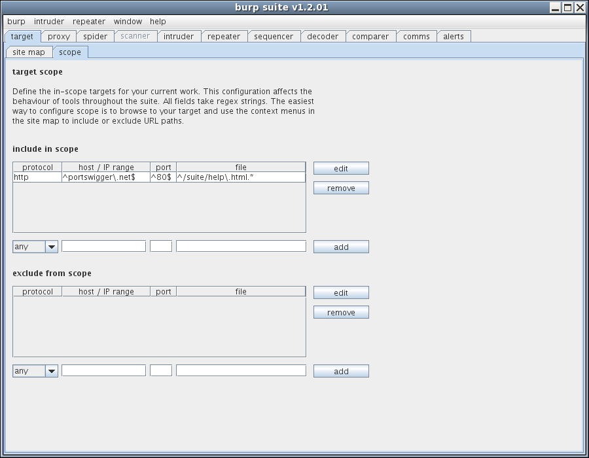Focus the include scope port input field
Screen dimensions: 589x458
(x=161, y=247)
